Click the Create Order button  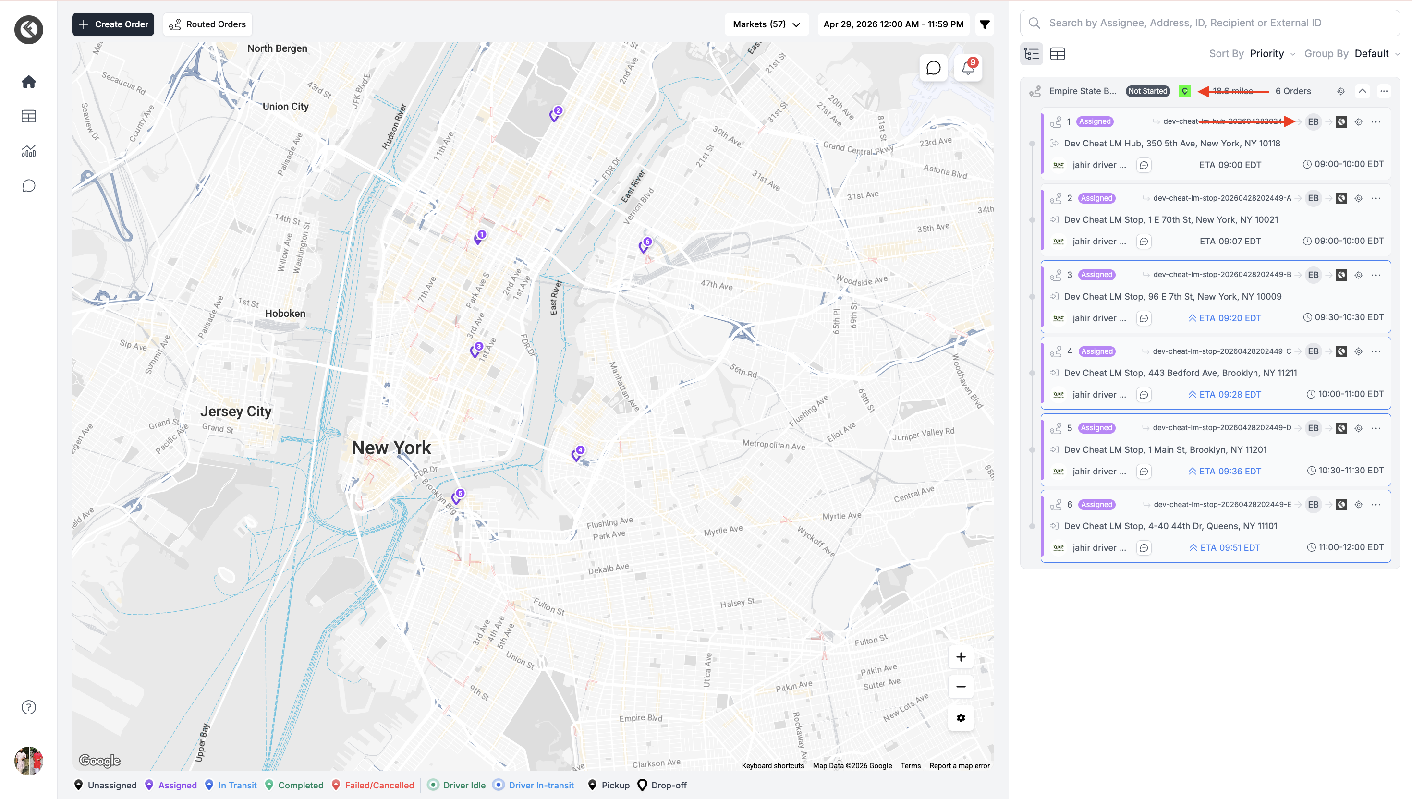(113, 24)
